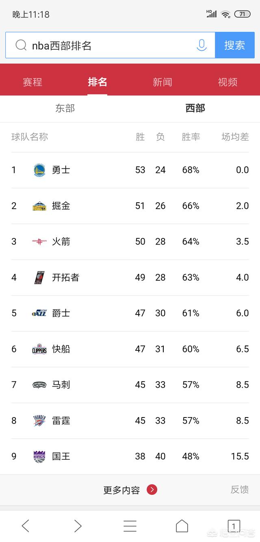This screenshot has width=260, height=542.
Task: Tap the Thunder team logo
Action: [x=39, y=421]
